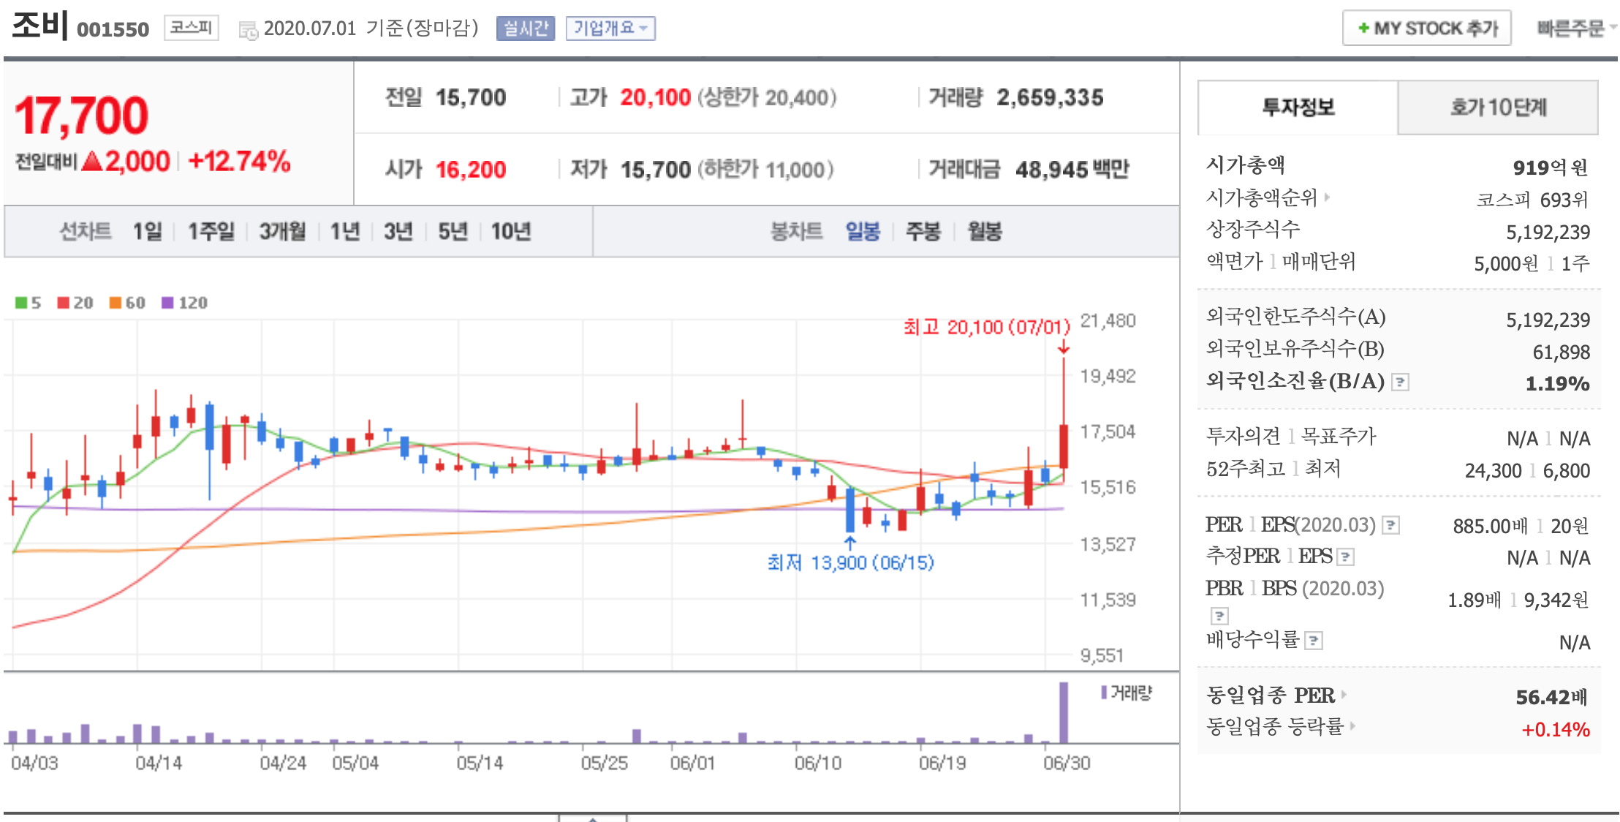Click the 코스피 market badge
Viewport: 1620px width, 822px height.
point(191,28)
